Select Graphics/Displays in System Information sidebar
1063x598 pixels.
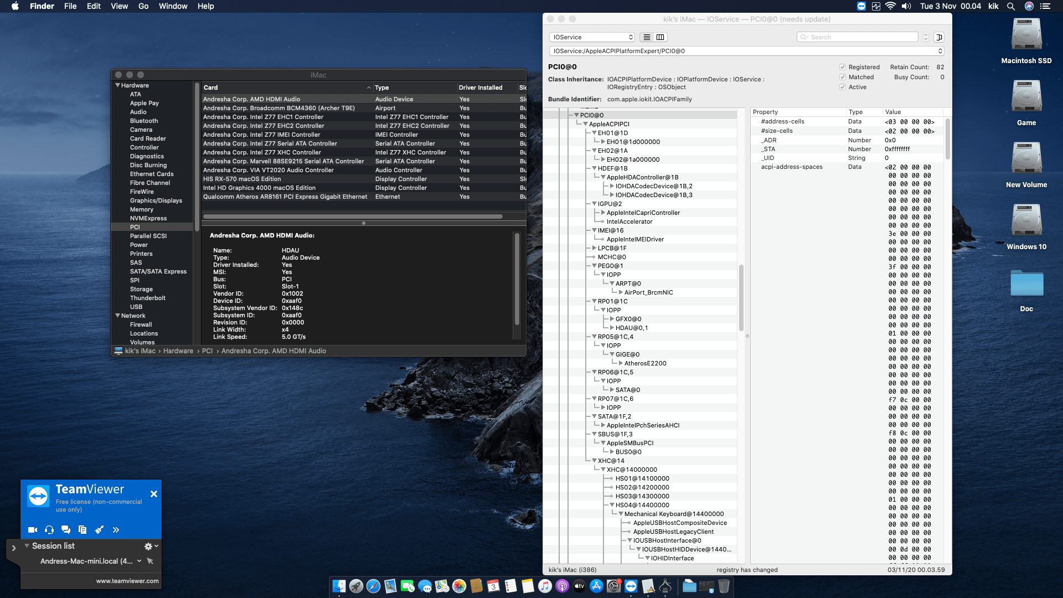coord(156,200)
